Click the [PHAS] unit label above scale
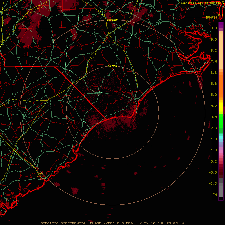This screenshot has height=225, width=225. [x=211, y=17]
